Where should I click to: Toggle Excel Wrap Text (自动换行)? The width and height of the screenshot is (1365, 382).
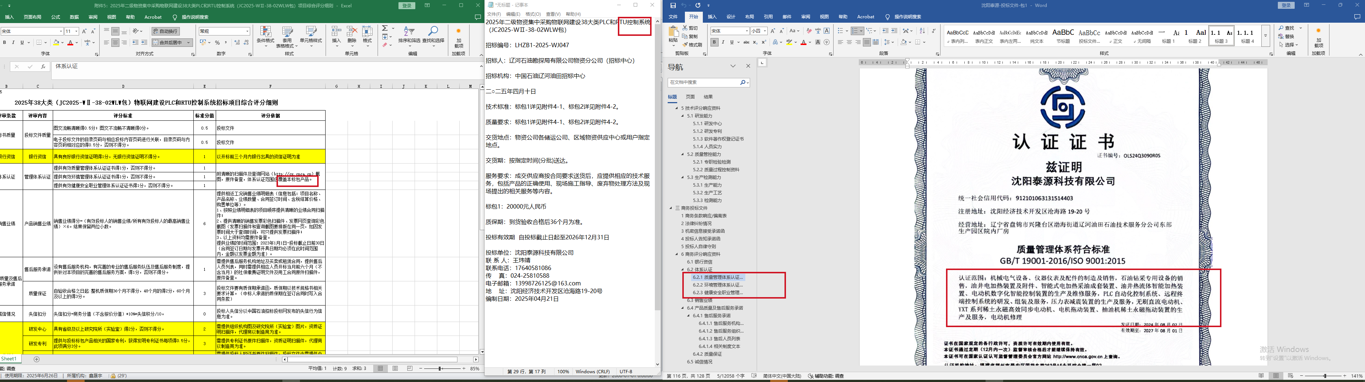coord(166,32)
